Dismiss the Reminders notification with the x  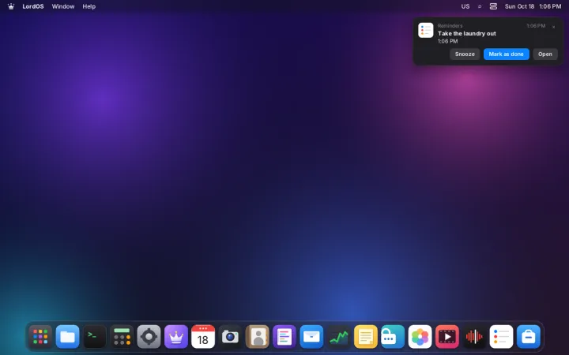click(553, 27)
